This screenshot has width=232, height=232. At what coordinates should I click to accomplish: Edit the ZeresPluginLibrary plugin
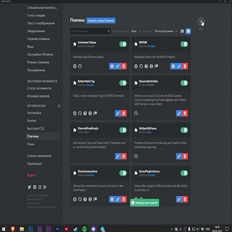[x=179, y=199]
